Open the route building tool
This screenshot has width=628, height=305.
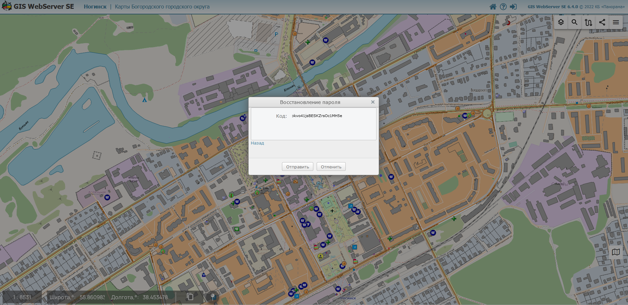click(x=588, y=22)
